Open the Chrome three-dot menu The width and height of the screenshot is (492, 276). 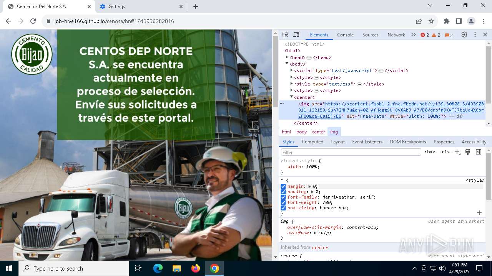pyautogui.click(x=483, y=21)
